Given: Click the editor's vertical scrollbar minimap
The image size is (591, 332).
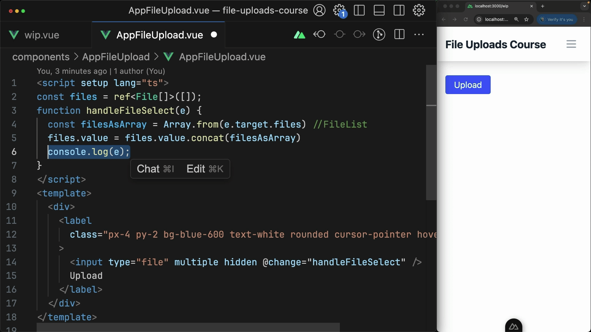Looking at the screenshot, I should [431, 132].
